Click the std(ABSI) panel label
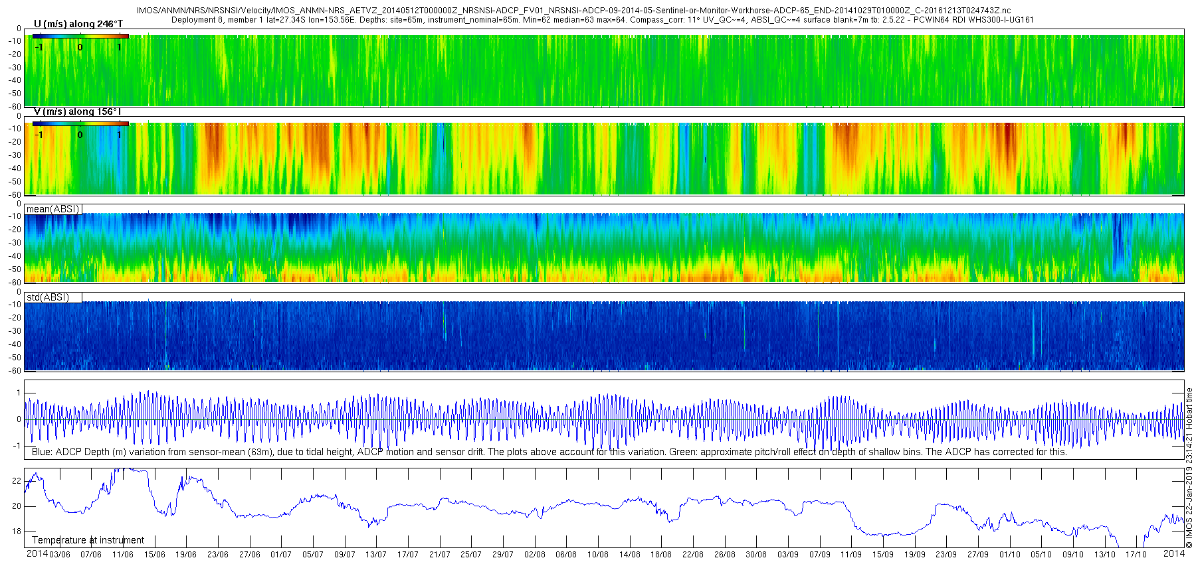 click(48, 297)
